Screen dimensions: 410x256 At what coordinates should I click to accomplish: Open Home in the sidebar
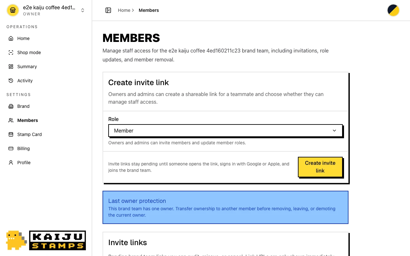tap(46, 38)
